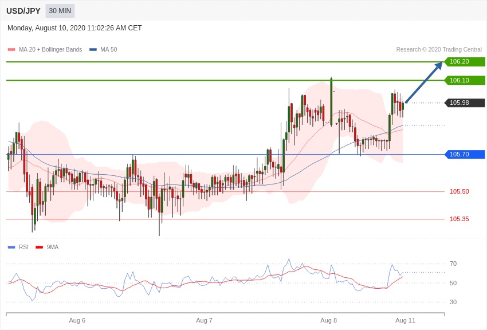
Task: Click the MA 50 legend label
Action: (x=109, y=49)
